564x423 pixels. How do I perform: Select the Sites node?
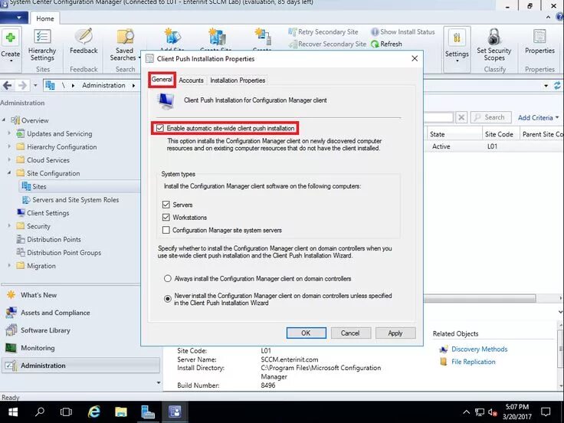point(39,187)
